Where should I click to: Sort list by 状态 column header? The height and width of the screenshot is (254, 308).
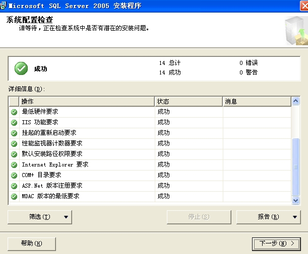(188, 102)
